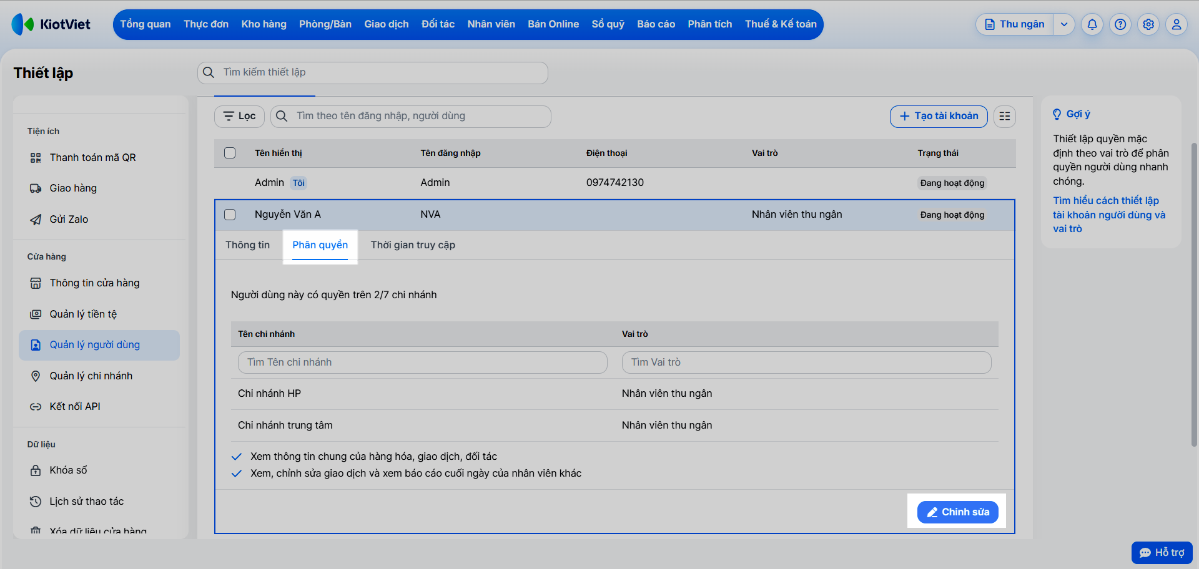Open the Hỗ trợ support chat

pos(1162,553)
